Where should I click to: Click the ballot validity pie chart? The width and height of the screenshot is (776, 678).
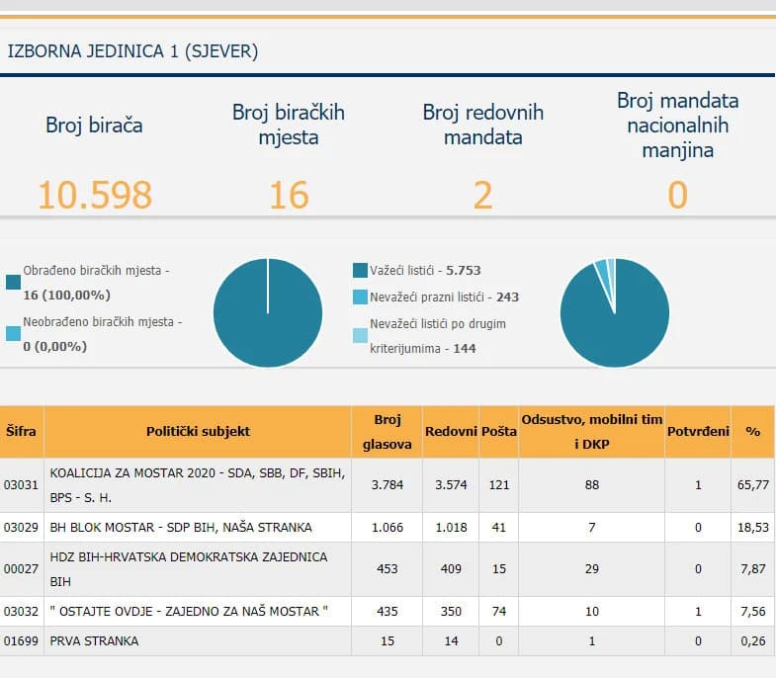tap(614, 312)
